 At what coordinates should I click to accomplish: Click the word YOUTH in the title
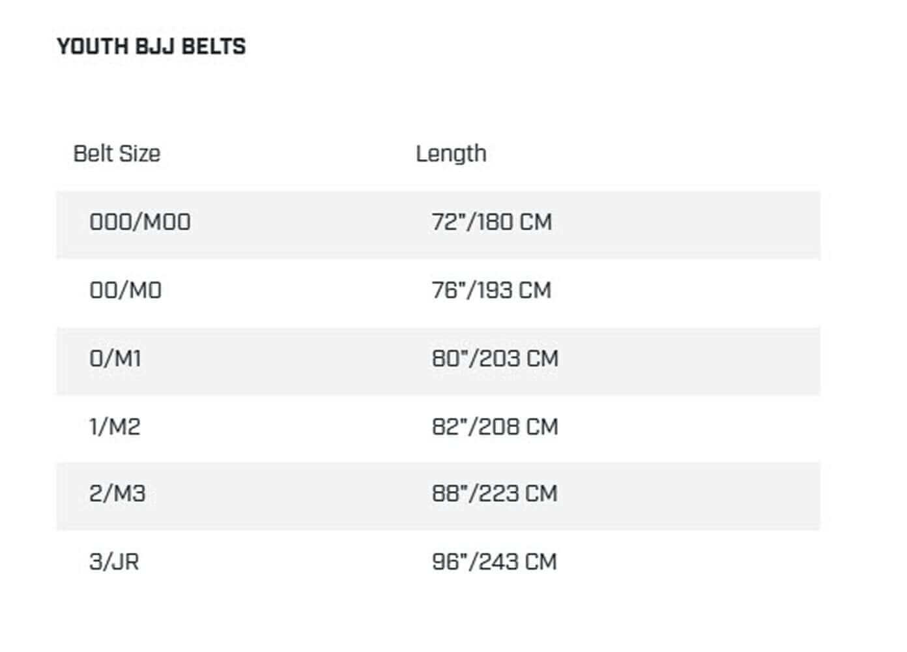pos(92,47)
